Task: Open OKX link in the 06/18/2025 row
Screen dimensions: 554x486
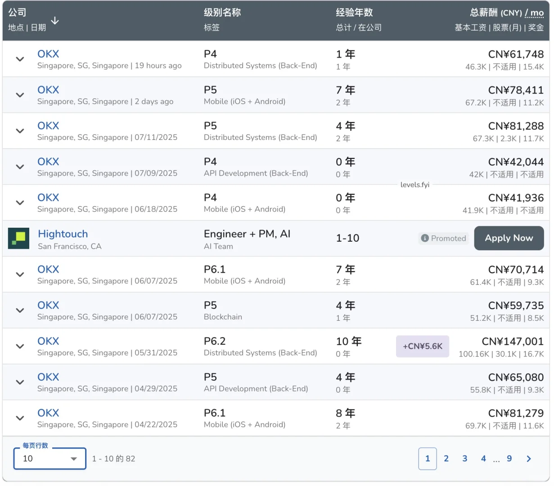Action: point(48,198)
